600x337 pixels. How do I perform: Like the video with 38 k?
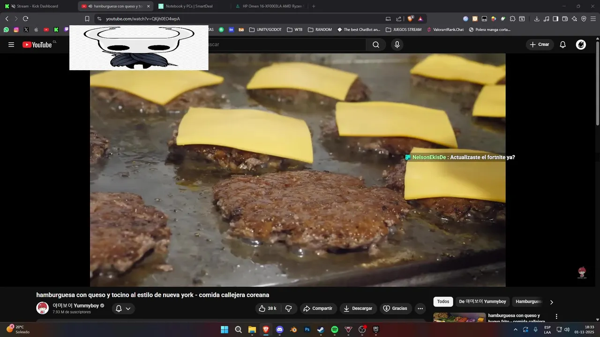tap(268, 308)
